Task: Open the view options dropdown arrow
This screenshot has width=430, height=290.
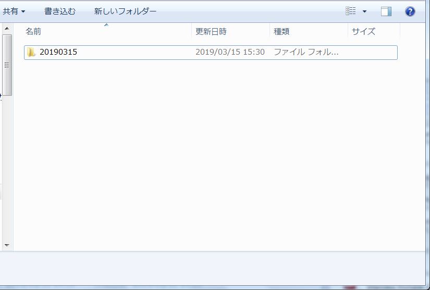Action: pyautogui.click(x=364, y=11)
